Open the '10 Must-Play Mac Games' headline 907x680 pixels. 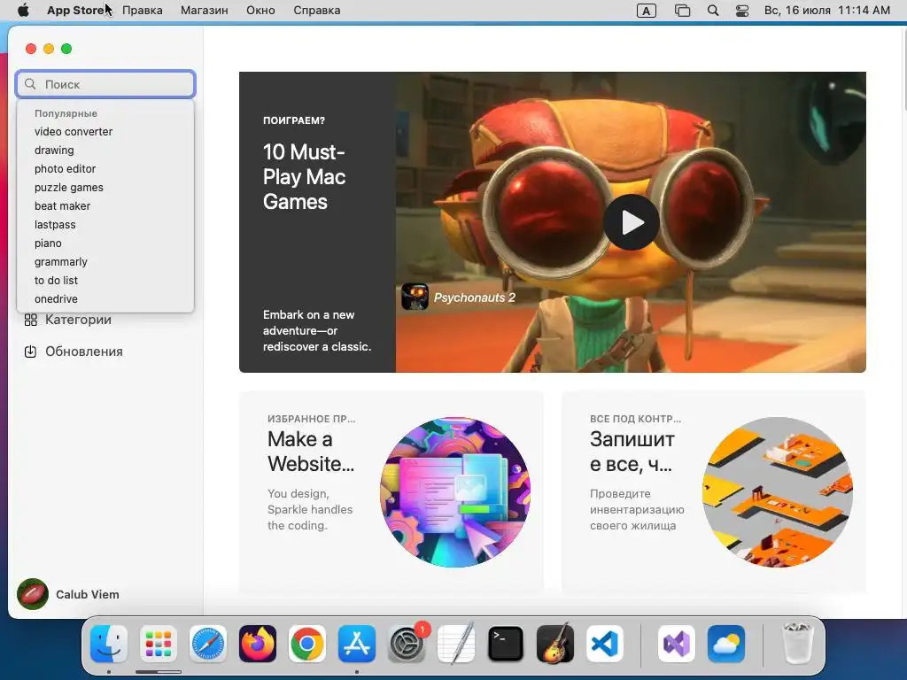305,176
